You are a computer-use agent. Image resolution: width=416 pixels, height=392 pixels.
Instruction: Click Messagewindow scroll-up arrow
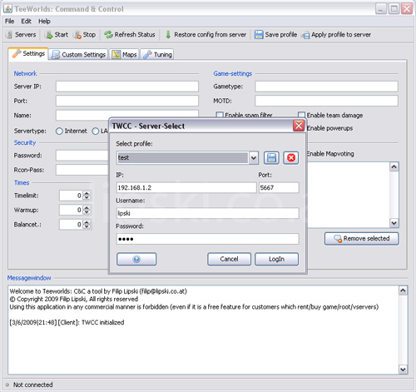tap(403, 290)
